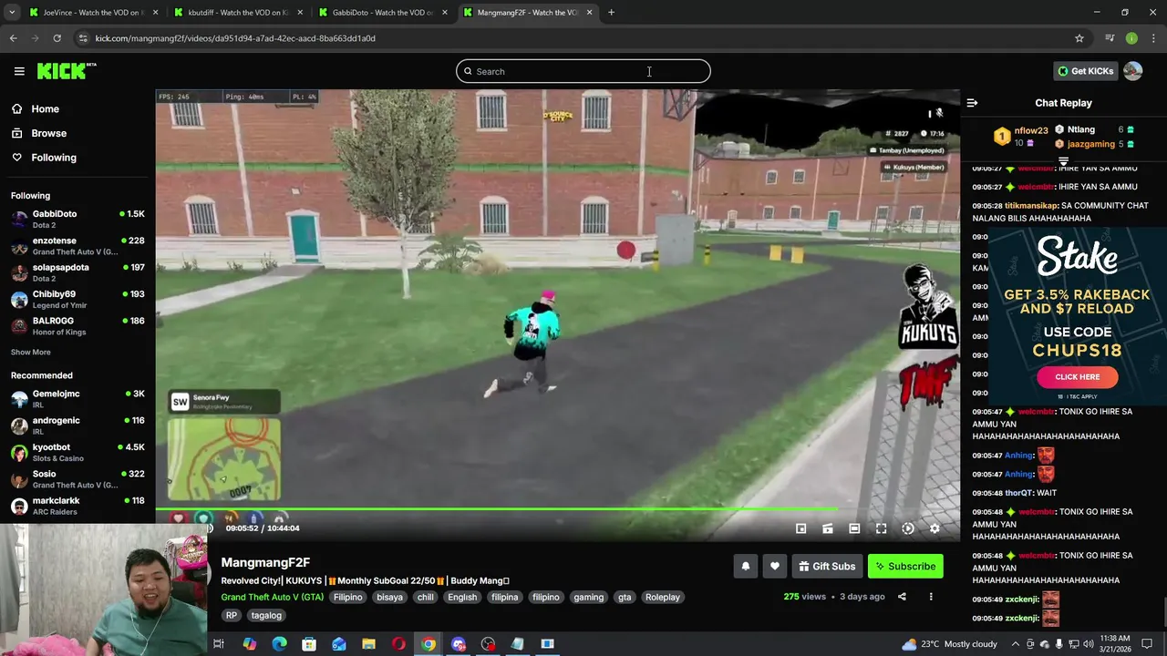This screenshot has height=656, width=1167.
Task: Expand Show more followed channels
Action: (x=31, y=352)
